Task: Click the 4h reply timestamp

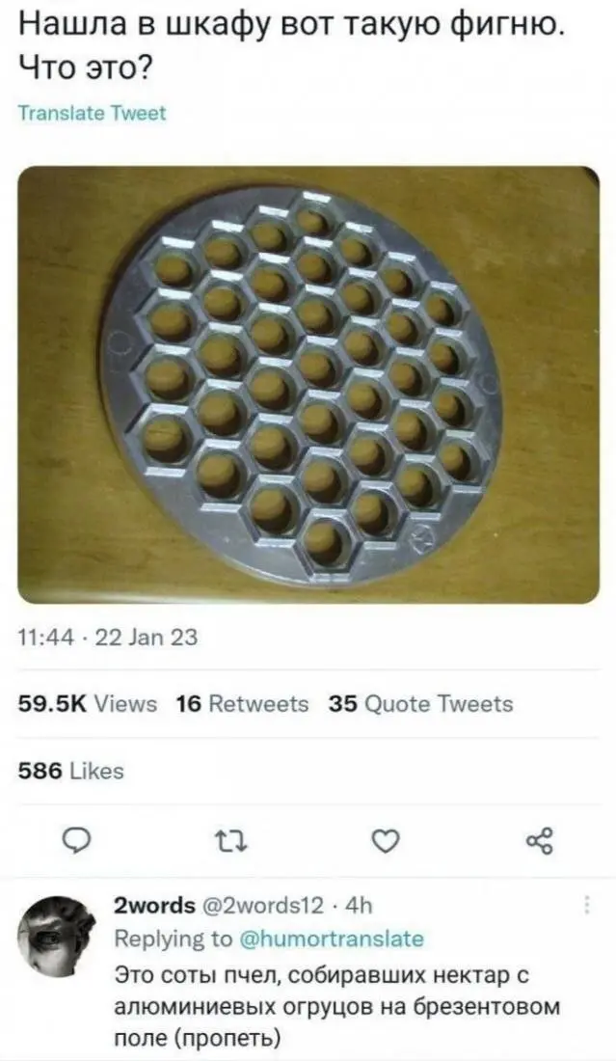Action: pyautogui.click(x=359, y=907)
